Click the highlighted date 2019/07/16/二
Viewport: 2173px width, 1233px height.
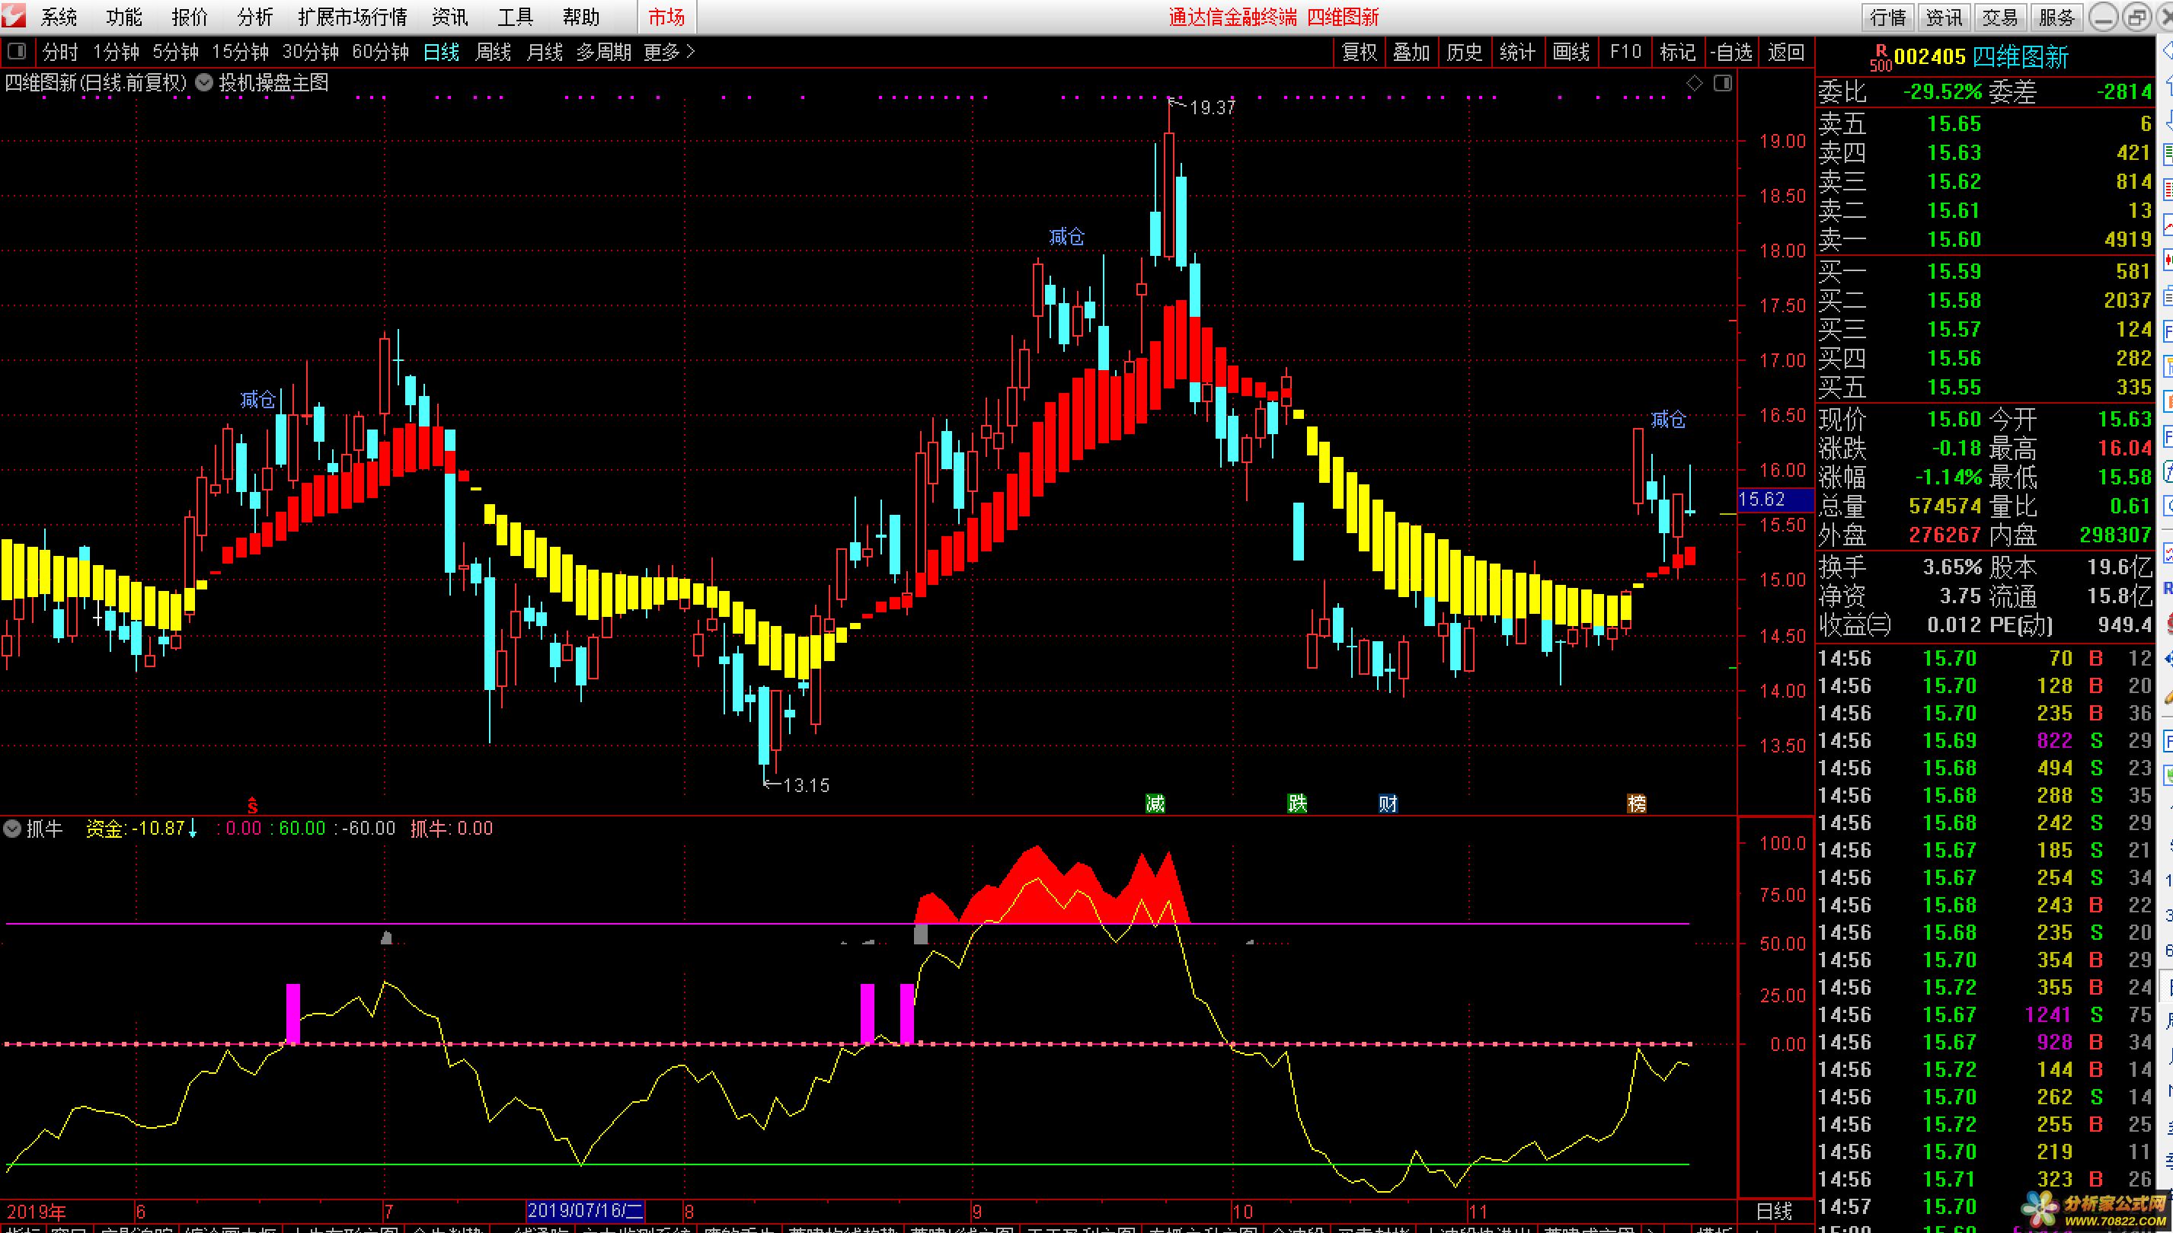pos(584,1211)
